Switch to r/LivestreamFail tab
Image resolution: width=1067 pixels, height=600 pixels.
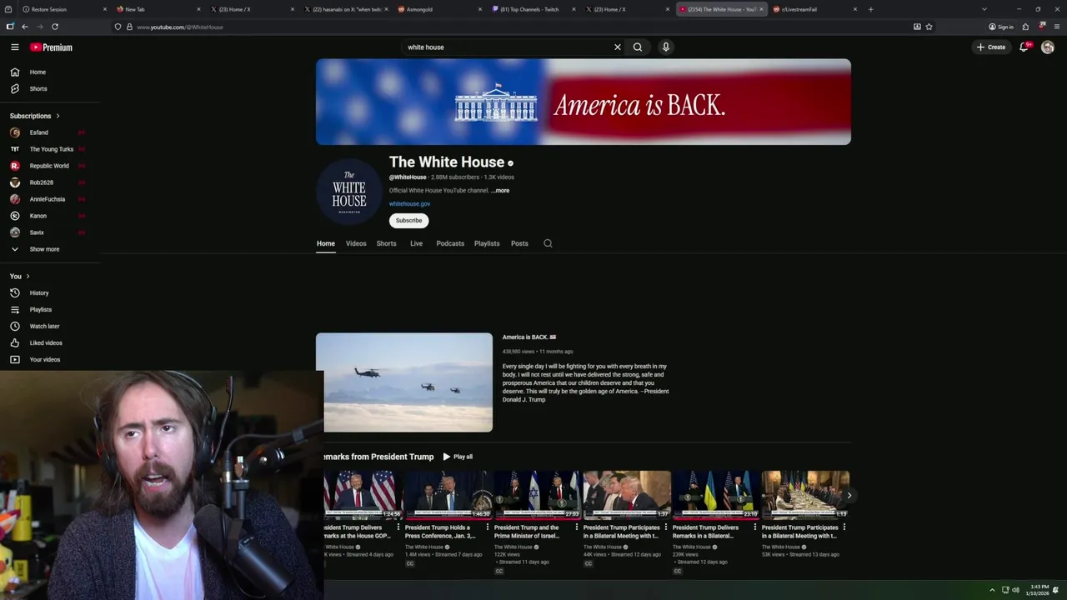pyautogui.click(x=815, y=9)
